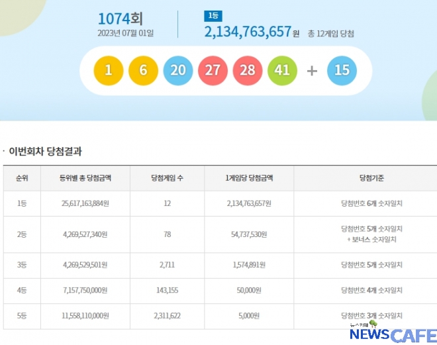
Task: Select the 1게임당 당첨금액 column header
Action: 249,178
